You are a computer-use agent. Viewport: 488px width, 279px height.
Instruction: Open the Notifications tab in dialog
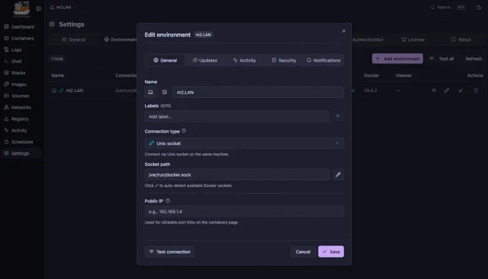323,60
